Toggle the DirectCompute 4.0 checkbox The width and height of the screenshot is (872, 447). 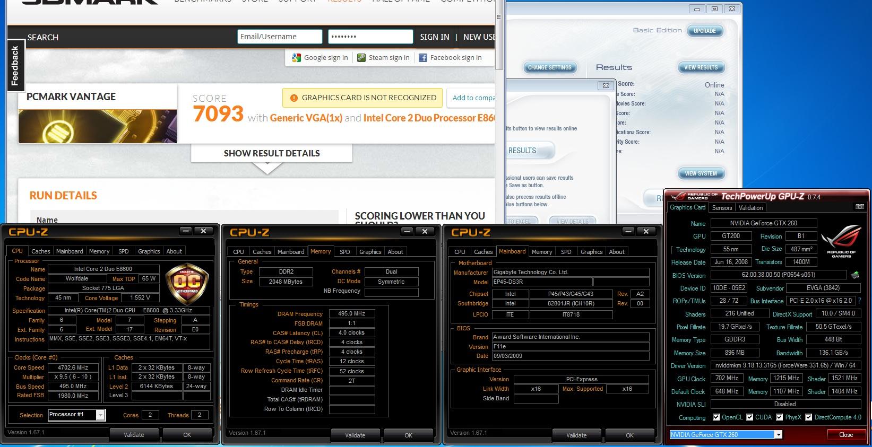(808, 417)
